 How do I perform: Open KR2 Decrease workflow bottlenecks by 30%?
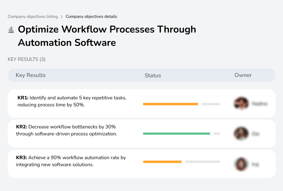[67, 130]
